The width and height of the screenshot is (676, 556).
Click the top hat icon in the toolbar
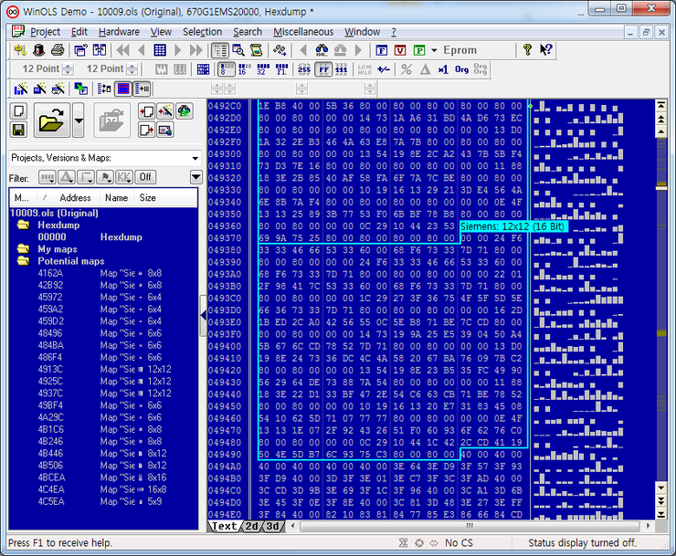pyautogui.click(x=38, y=50)
